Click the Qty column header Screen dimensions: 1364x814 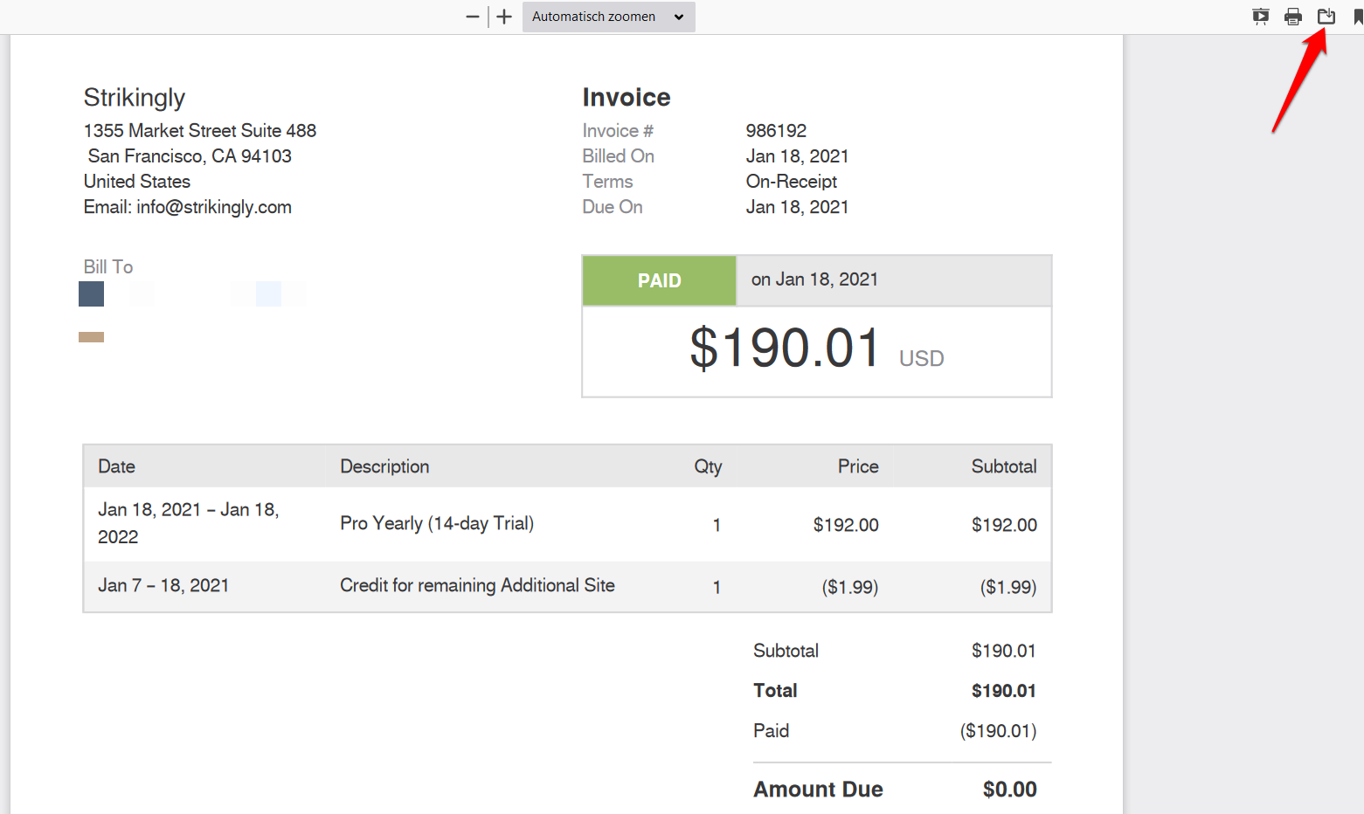point(708,466)
